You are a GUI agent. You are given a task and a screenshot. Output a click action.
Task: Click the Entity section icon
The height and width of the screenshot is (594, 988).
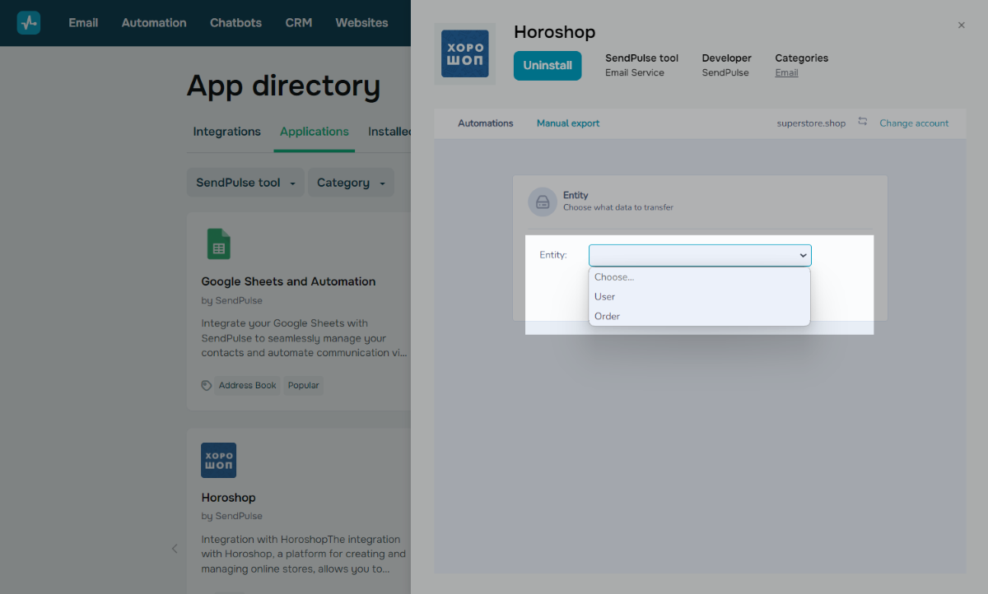click(x=543, y=202)
